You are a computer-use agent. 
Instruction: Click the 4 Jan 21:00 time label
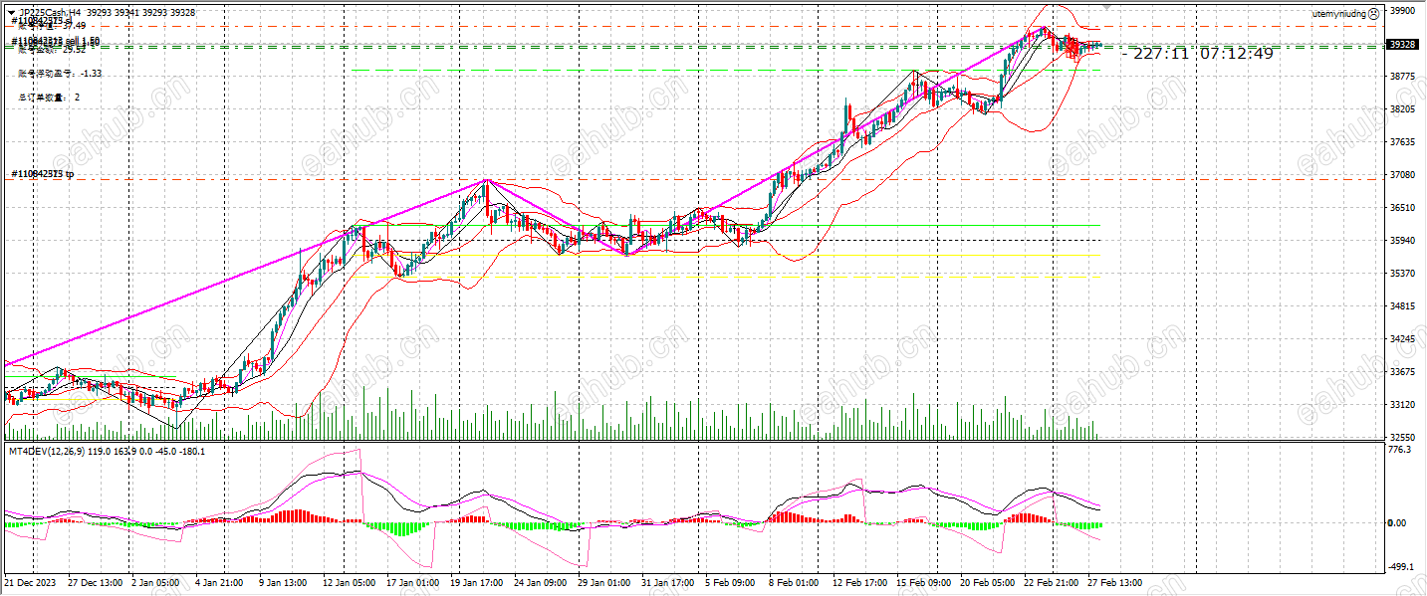(217, 582)
